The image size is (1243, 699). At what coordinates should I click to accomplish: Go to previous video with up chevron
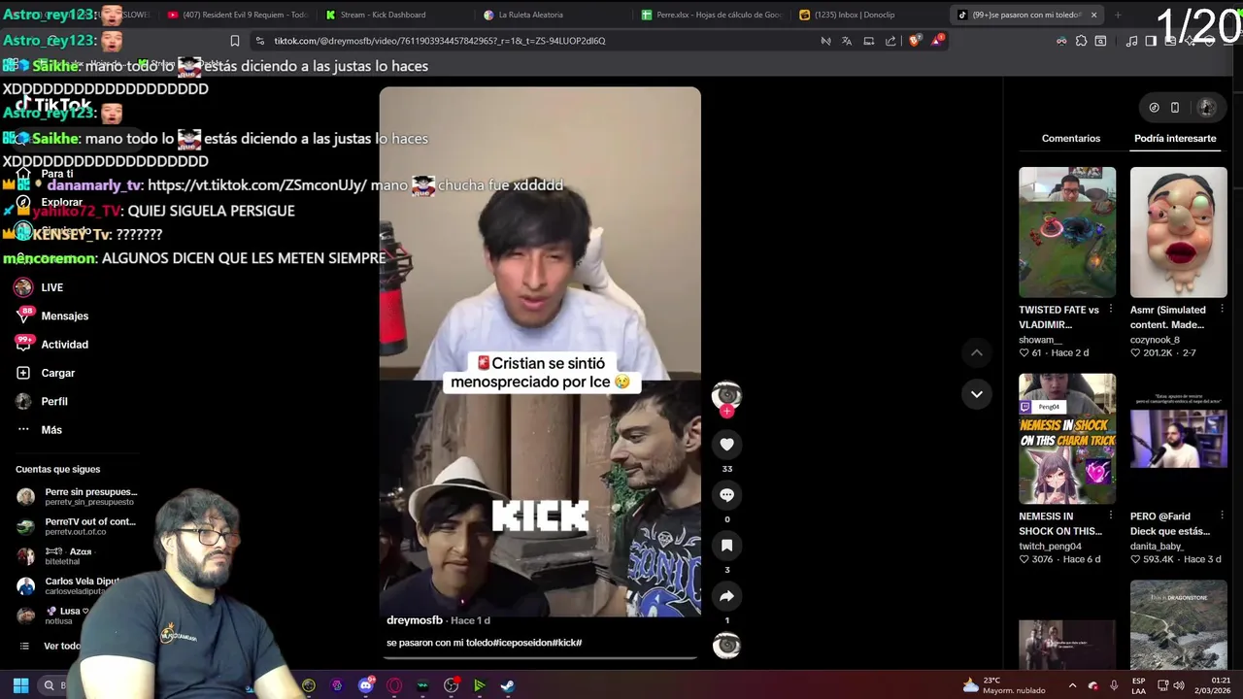coord(977,352)
